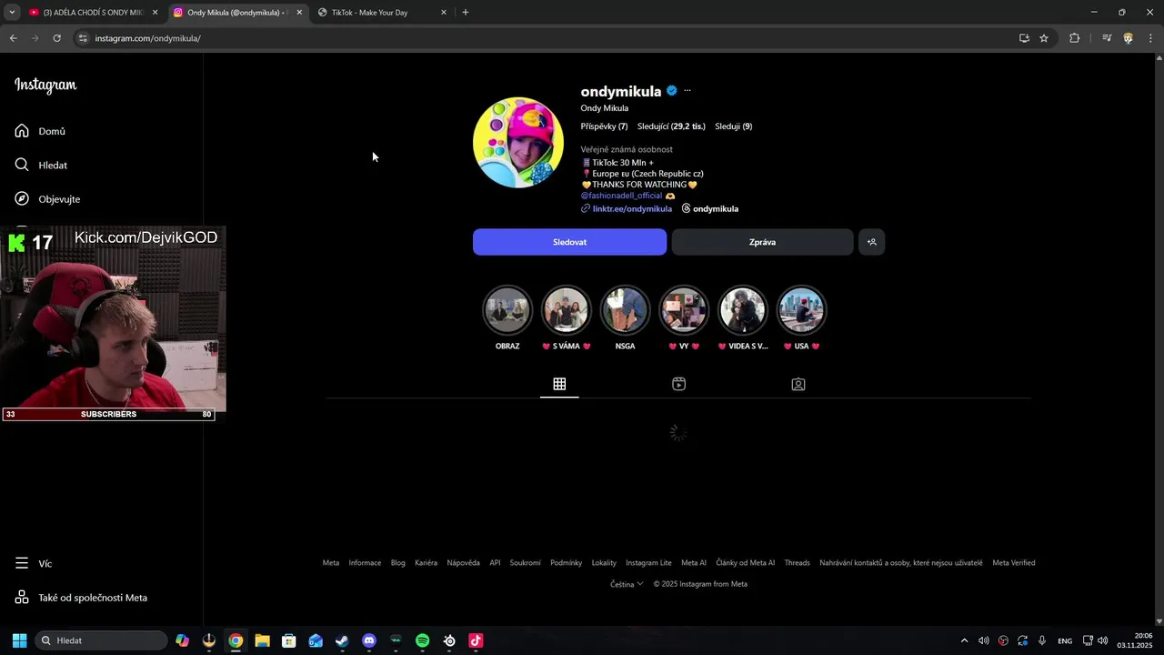Switch to the posts grid tab

tap(559, 384)
